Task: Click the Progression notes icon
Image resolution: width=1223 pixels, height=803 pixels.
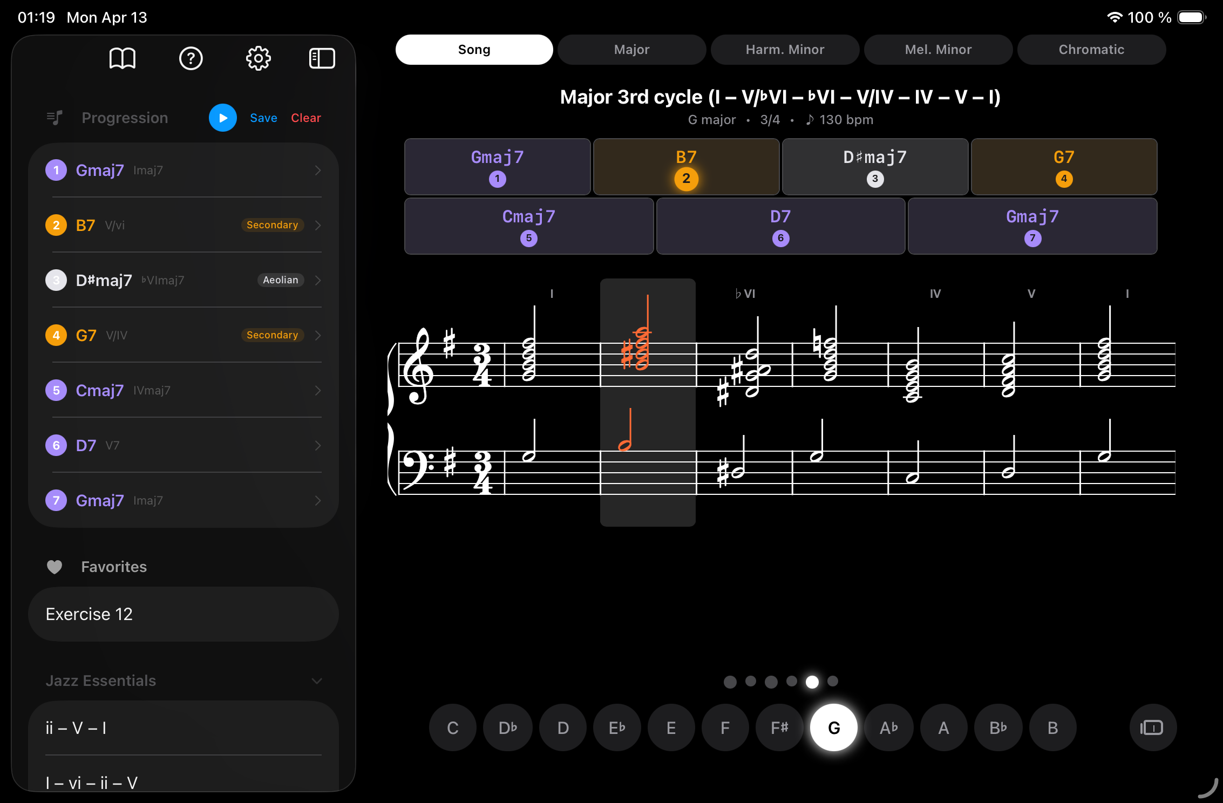Action: click(x=55, y=118)
